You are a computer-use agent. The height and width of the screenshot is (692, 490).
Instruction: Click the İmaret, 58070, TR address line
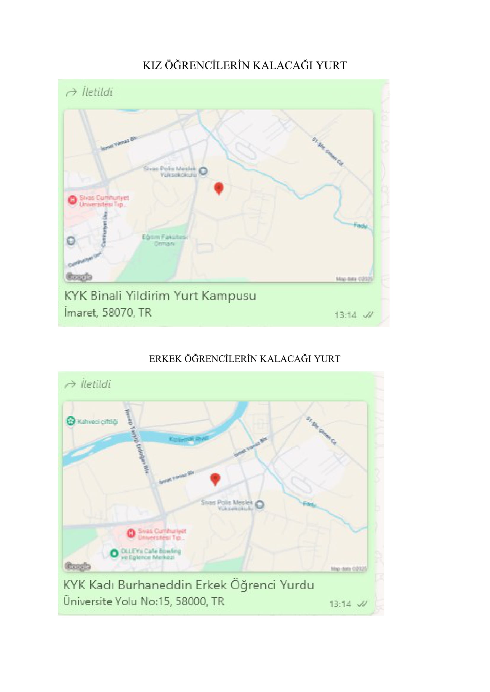click(x=108, y=312)
